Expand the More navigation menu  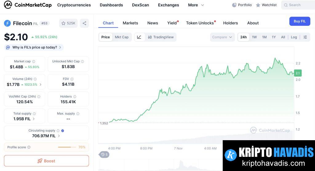(196, 5)
